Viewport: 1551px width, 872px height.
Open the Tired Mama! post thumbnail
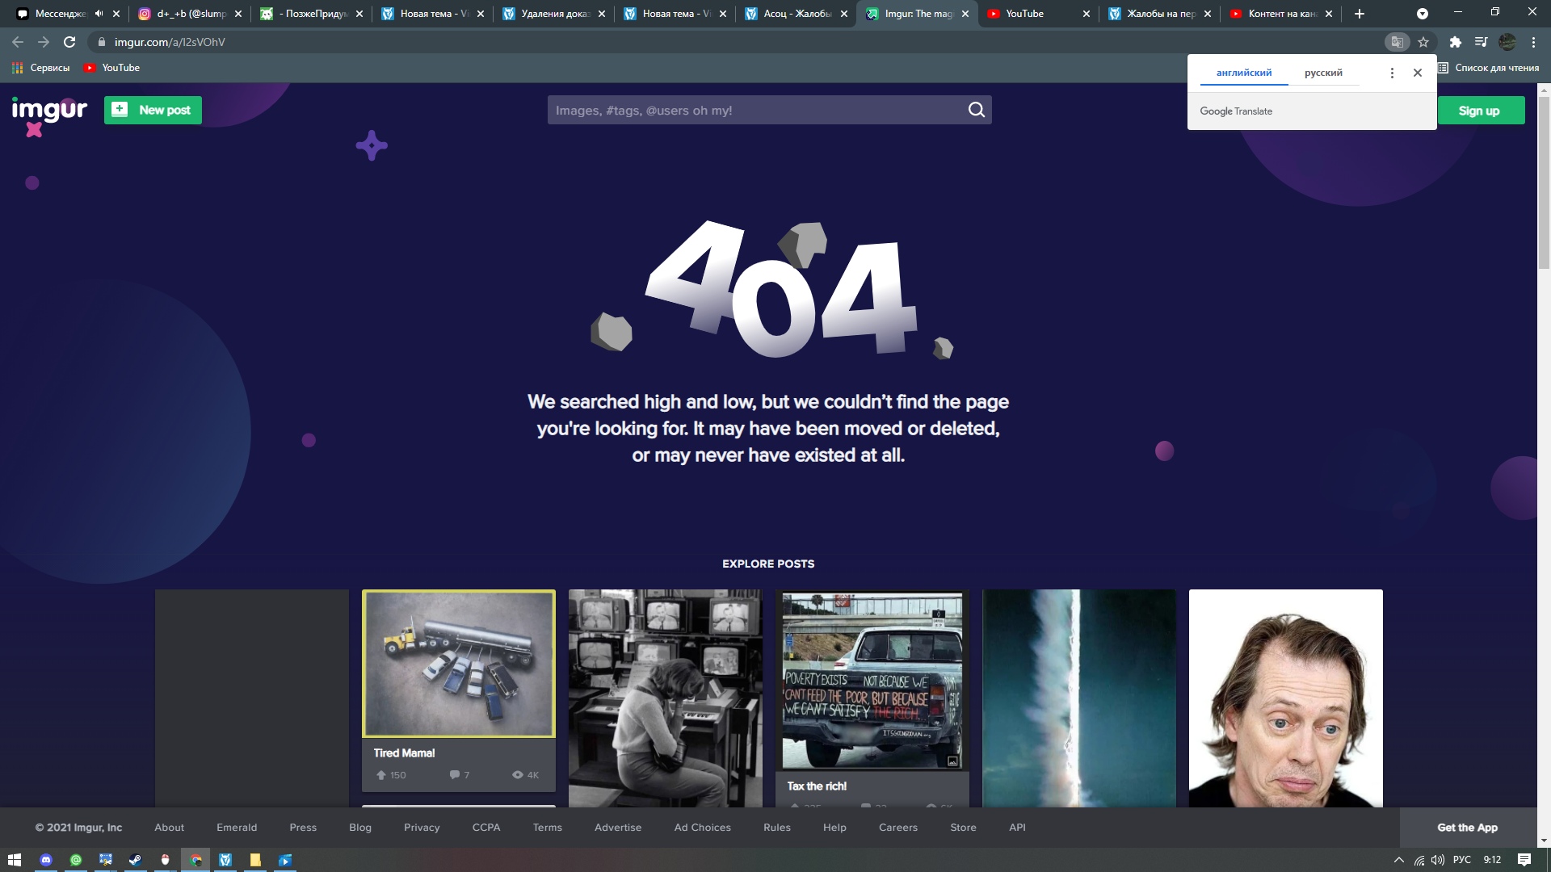(458, 664)
